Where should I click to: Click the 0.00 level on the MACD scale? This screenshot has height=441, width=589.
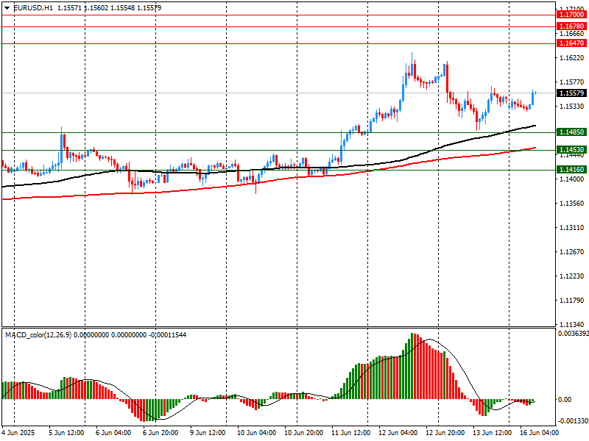pyautogui.click(x=565, y=399)
